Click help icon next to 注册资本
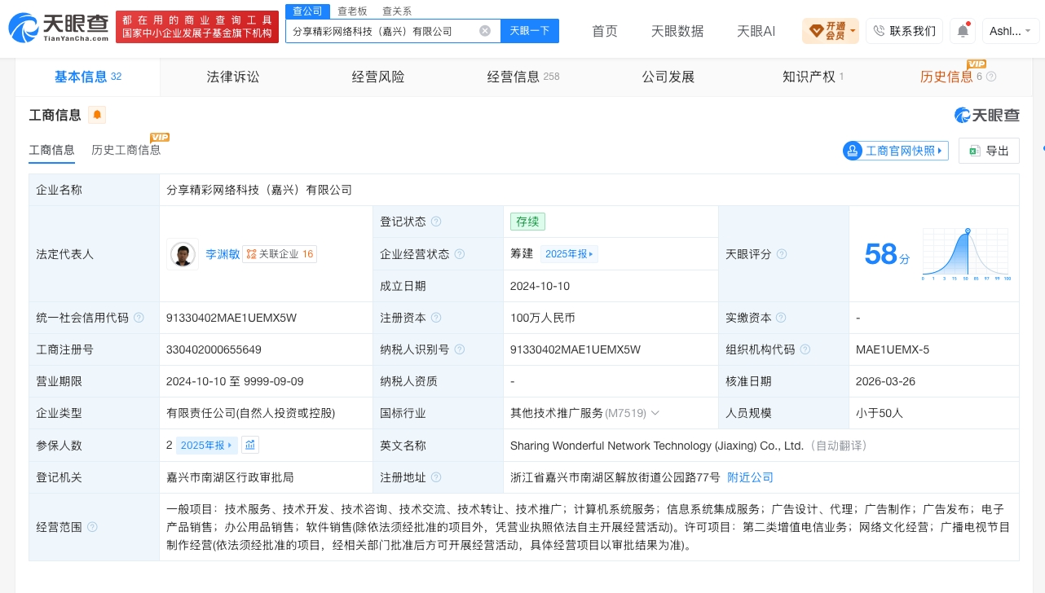The height and width of the screenshot is (593, 1045). 436,318
